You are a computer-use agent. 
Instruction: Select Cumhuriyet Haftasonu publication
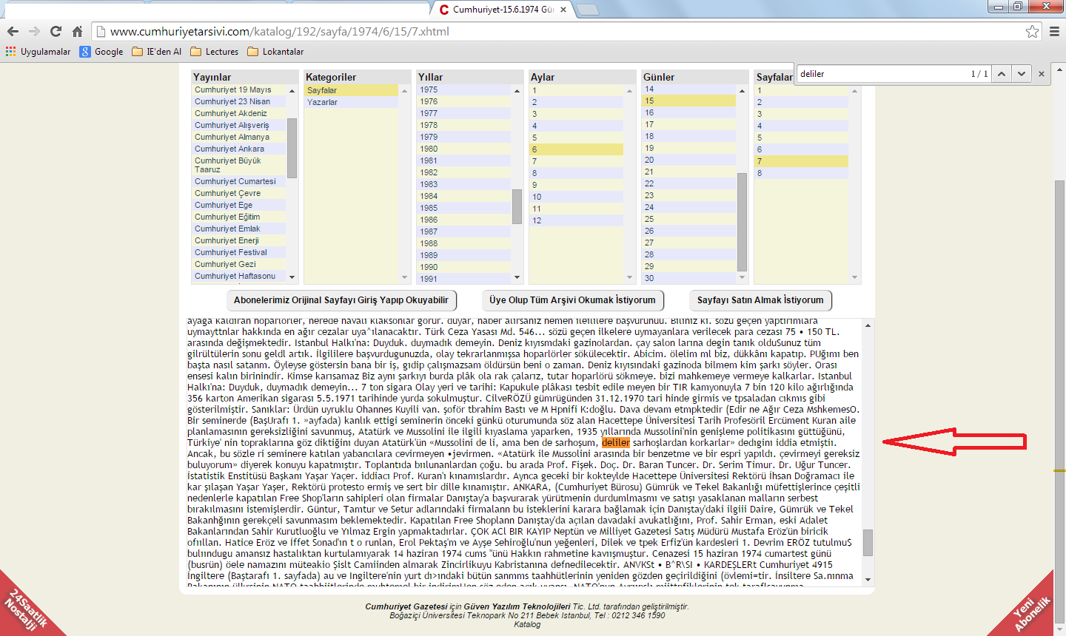[x=239, y=276]
